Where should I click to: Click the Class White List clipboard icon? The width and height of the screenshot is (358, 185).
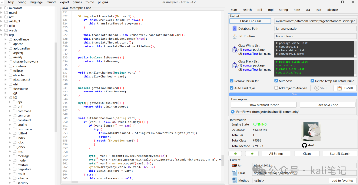tap(235, 49)
